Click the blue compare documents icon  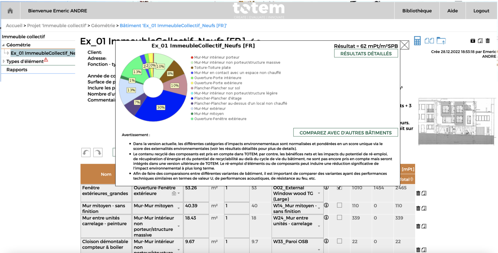pos(429,41)
